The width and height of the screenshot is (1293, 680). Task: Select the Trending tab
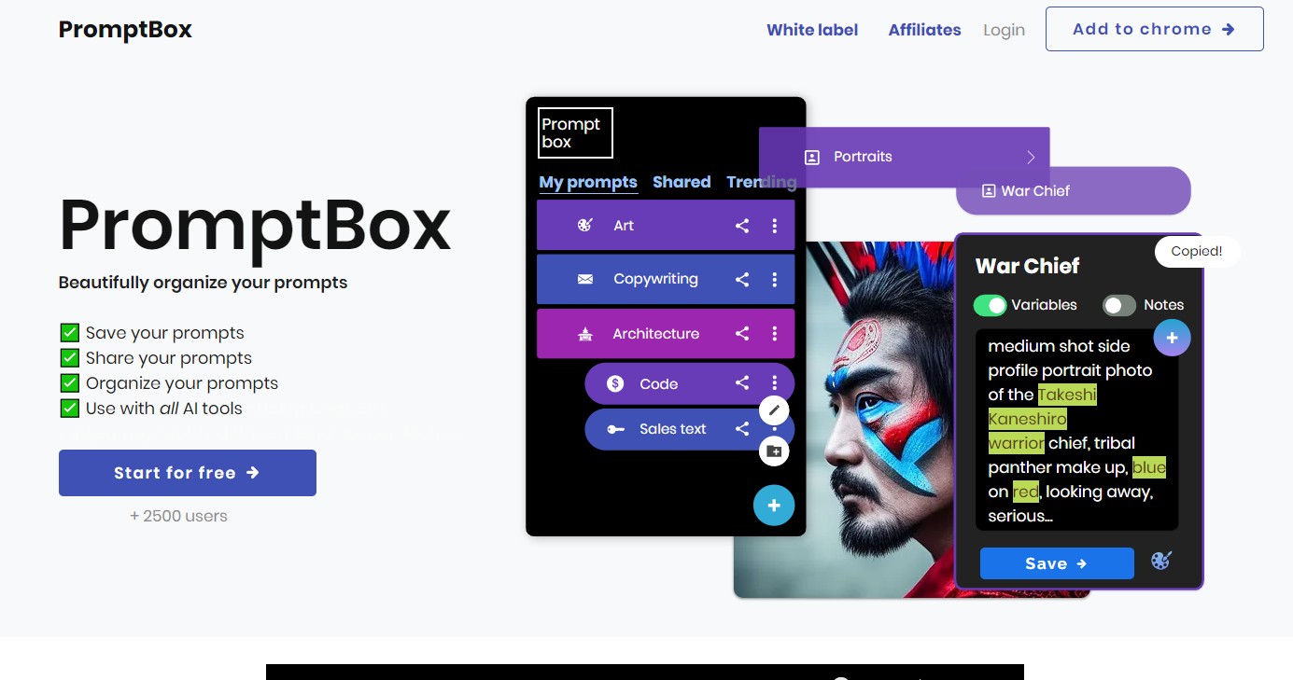pos(762,182)
